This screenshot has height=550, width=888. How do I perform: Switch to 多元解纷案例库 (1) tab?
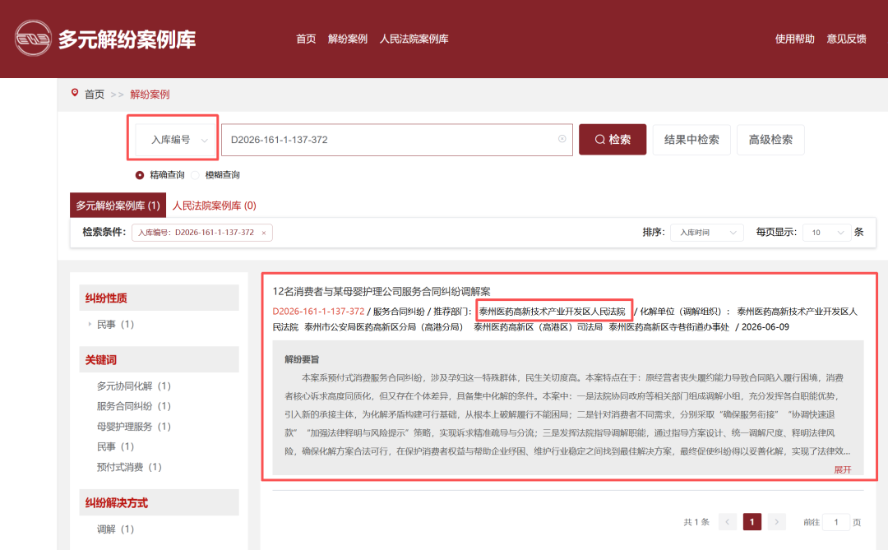(118, 205)
